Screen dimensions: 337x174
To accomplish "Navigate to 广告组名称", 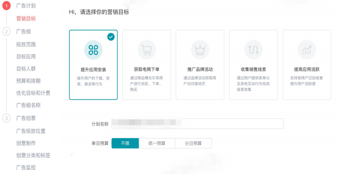I will 28,105.
